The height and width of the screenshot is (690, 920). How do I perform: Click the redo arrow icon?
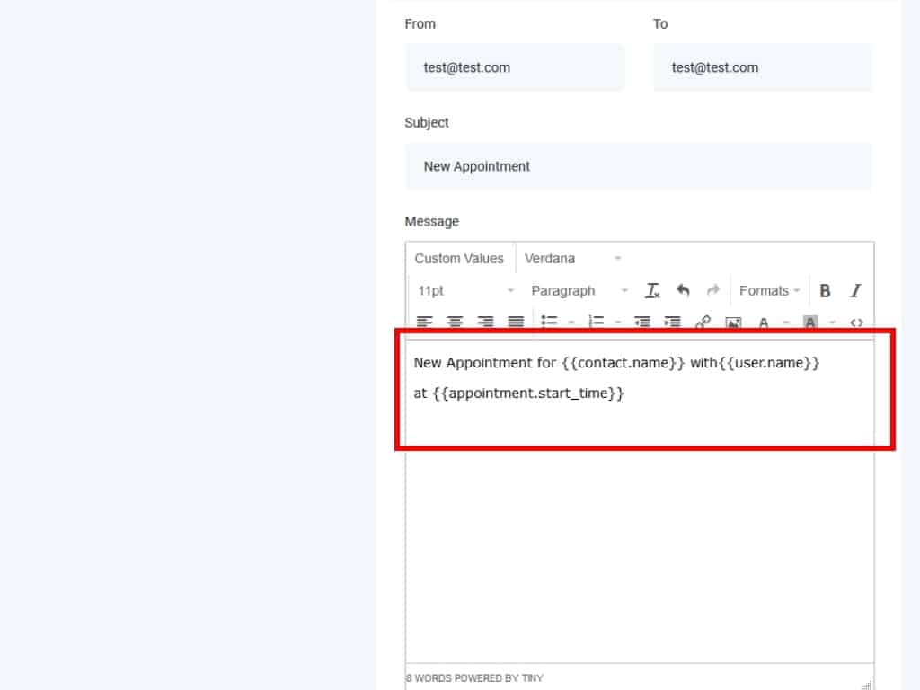click(713, 290)
